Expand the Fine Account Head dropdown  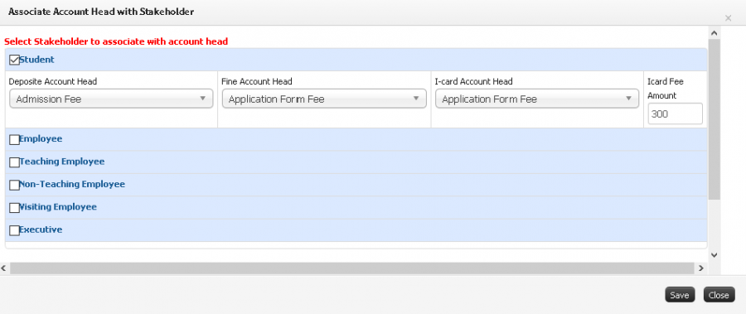[x=324, y=99]
